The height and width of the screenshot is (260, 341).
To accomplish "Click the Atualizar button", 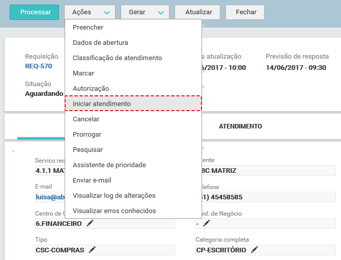I will [x=197, y=12].
